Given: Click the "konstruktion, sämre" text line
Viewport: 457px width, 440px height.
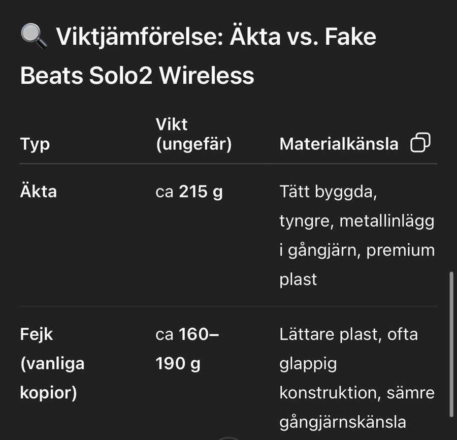Looking at the screenshot, I should point(357,392).
